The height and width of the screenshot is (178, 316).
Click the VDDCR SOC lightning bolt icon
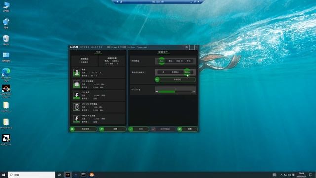77,119
